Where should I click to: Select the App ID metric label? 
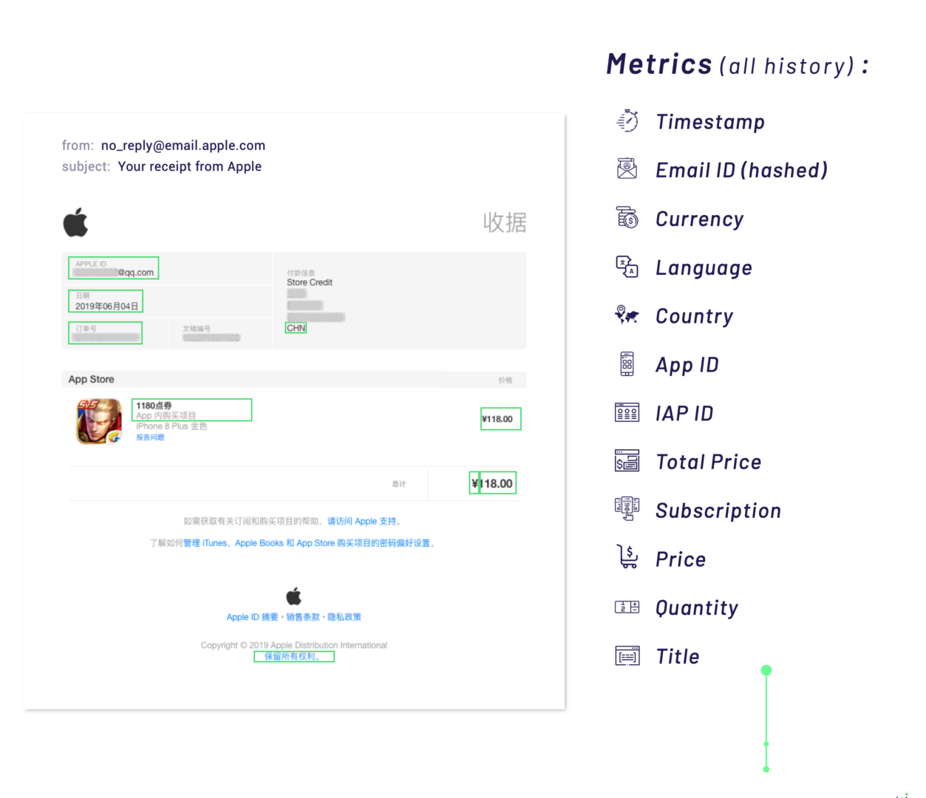[687, 366]
